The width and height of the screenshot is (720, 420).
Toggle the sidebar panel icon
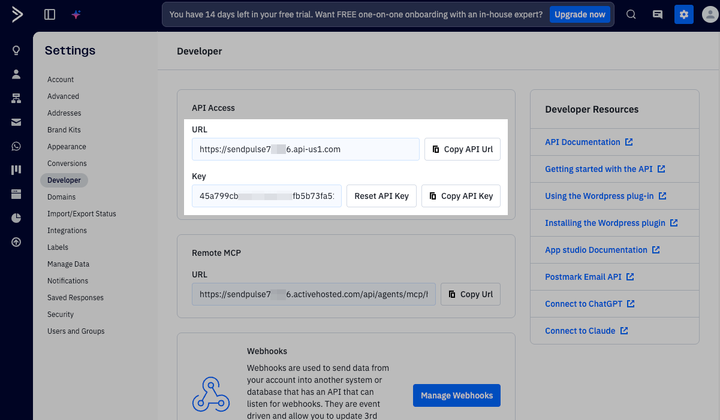pos(50,14)
